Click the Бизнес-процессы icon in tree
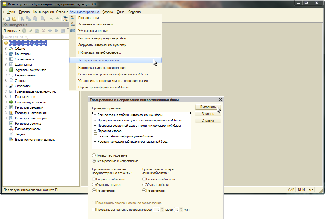This screenshot has height=220, width=325. tap(11, 129)
